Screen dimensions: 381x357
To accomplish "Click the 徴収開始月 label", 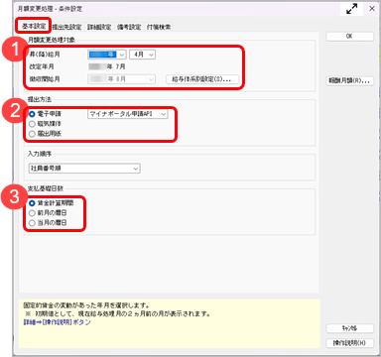I will point(45,79).
